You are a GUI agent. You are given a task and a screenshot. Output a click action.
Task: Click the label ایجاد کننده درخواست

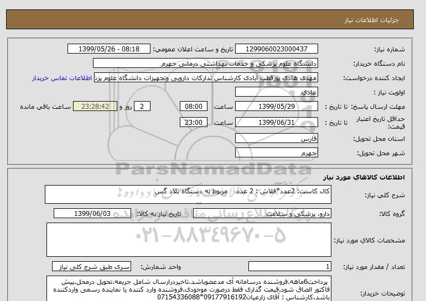374,78
